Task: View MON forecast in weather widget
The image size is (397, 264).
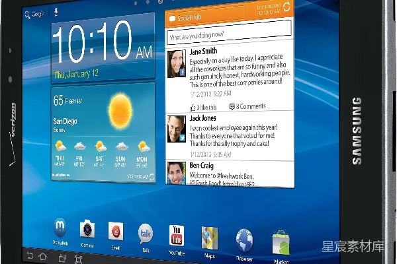Action: tap(142, 155)
